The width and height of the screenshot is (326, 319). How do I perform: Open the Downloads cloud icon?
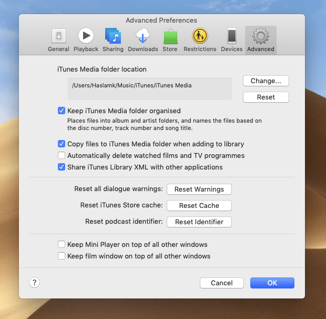pyautogui.click(x=142, y=36)
